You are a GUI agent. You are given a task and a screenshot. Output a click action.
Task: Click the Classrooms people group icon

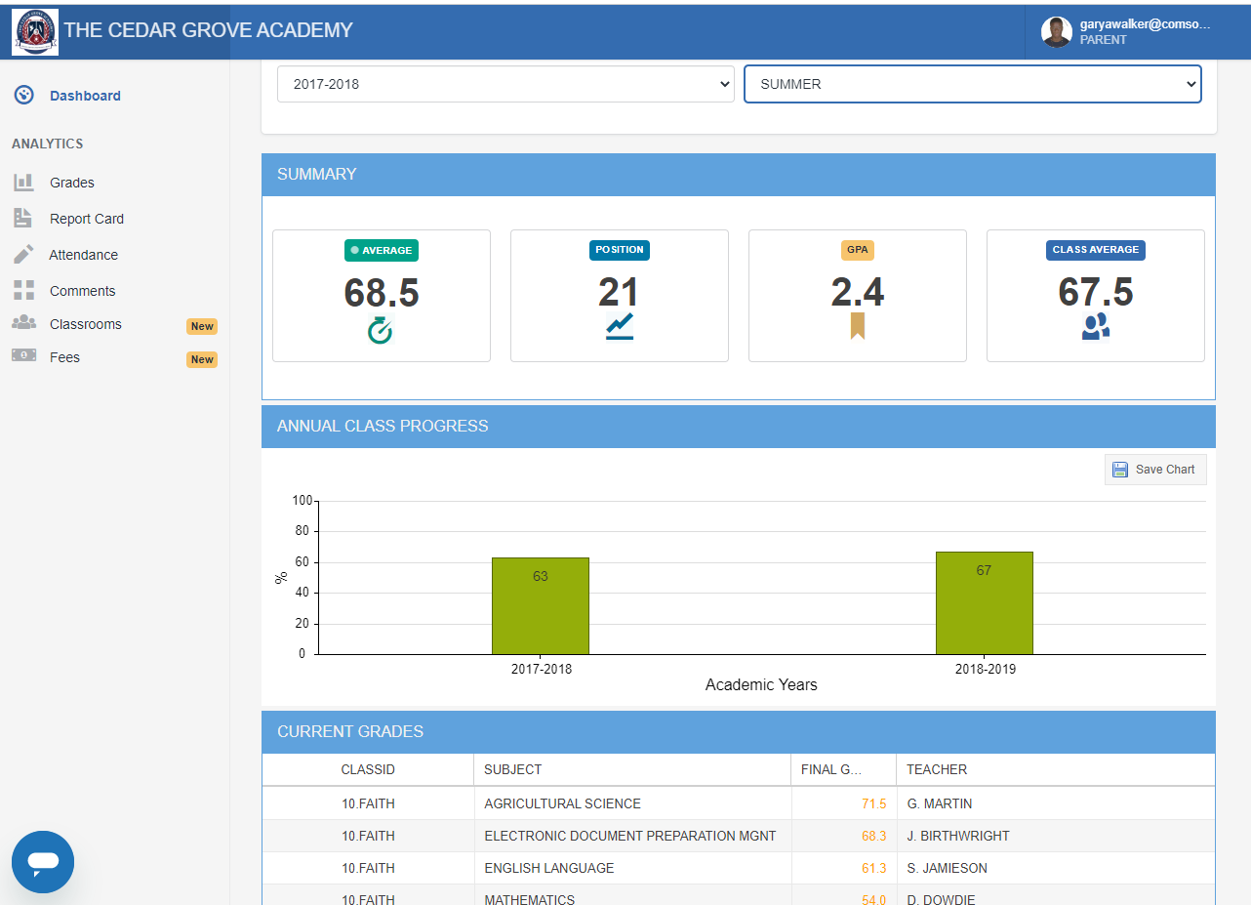point(23,323)
